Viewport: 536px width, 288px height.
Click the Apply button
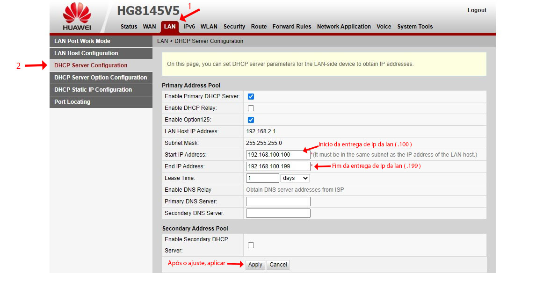255,265
